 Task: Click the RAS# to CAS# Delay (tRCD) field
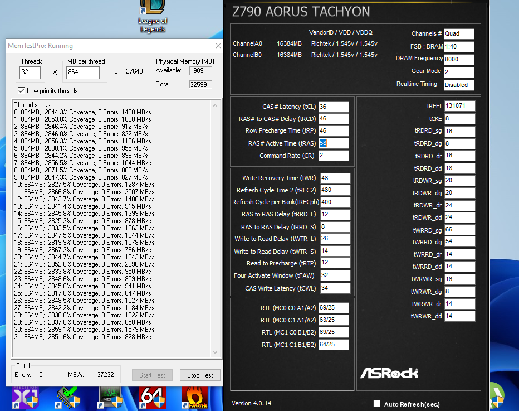tap(334, 119)
